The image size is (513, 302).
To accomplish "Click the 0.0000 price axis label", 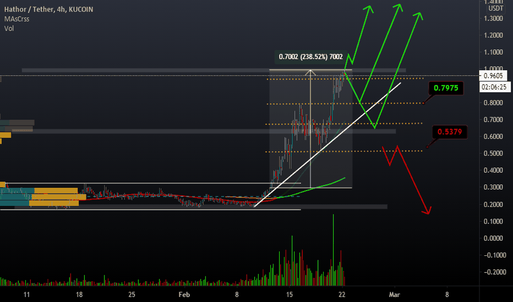I will [x=493, y=238].
